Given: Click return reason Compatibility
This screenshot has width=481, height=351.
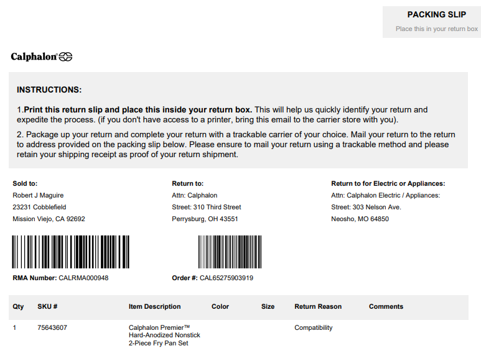Looking at the screenshot, I should 313,328.
